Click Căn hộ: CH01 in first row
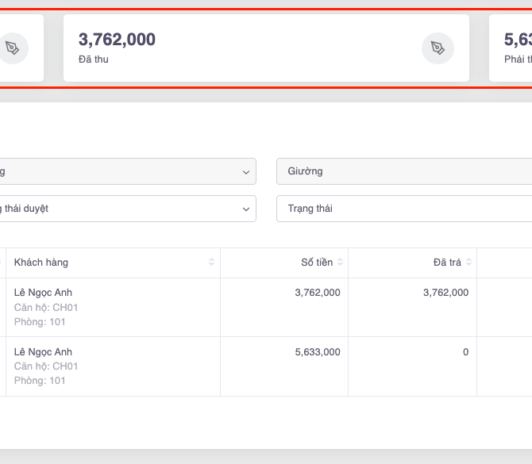The height and width of the screenshot is (464, 532). 46,308
